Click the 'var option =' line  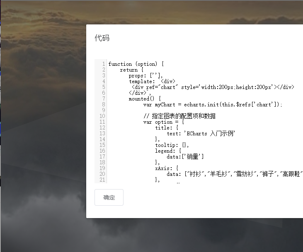click(x=164, y=122)
